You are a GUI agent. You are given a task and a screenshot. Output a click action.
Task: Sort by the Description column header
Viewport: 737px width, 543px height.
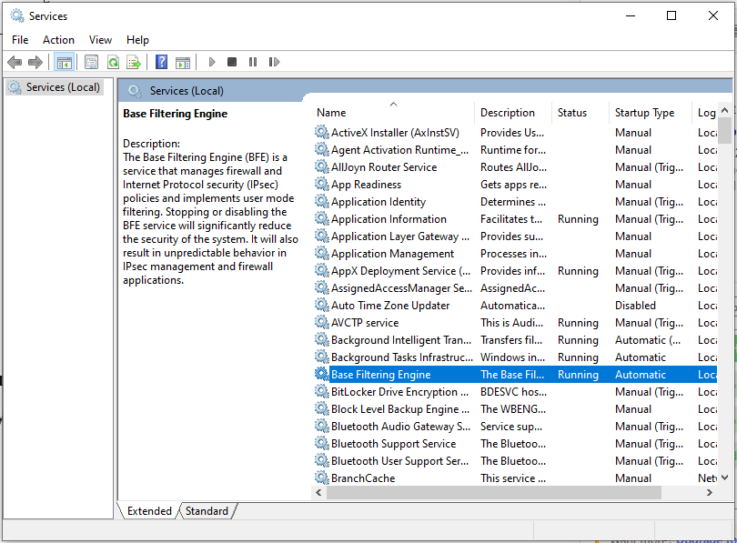(x=513, y=113)
